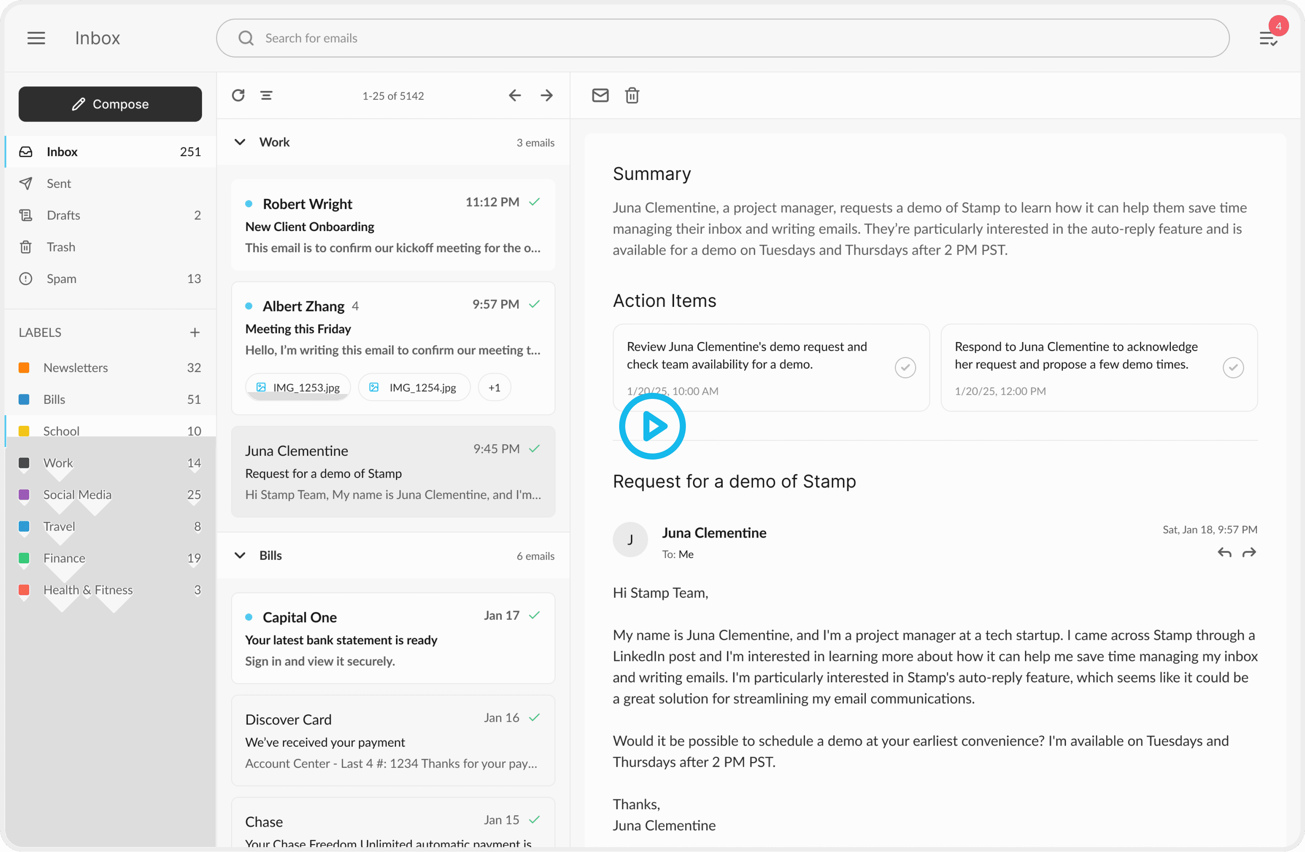Select the Travel label
The image size is (1305, 852).
[x=110, y=527]
